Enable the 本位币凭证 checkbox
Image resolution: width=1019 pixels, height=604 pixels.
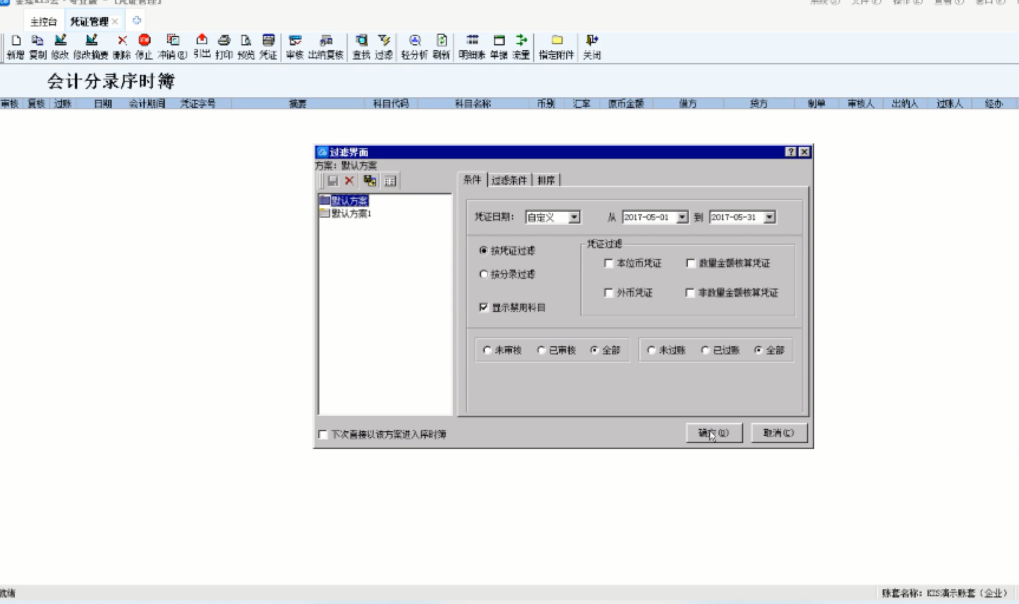click(x=609, y=264)
